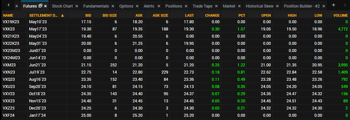This screenshot has width=350, height=120.
Task: Select the VXF24 contract name
Action: 9,115
